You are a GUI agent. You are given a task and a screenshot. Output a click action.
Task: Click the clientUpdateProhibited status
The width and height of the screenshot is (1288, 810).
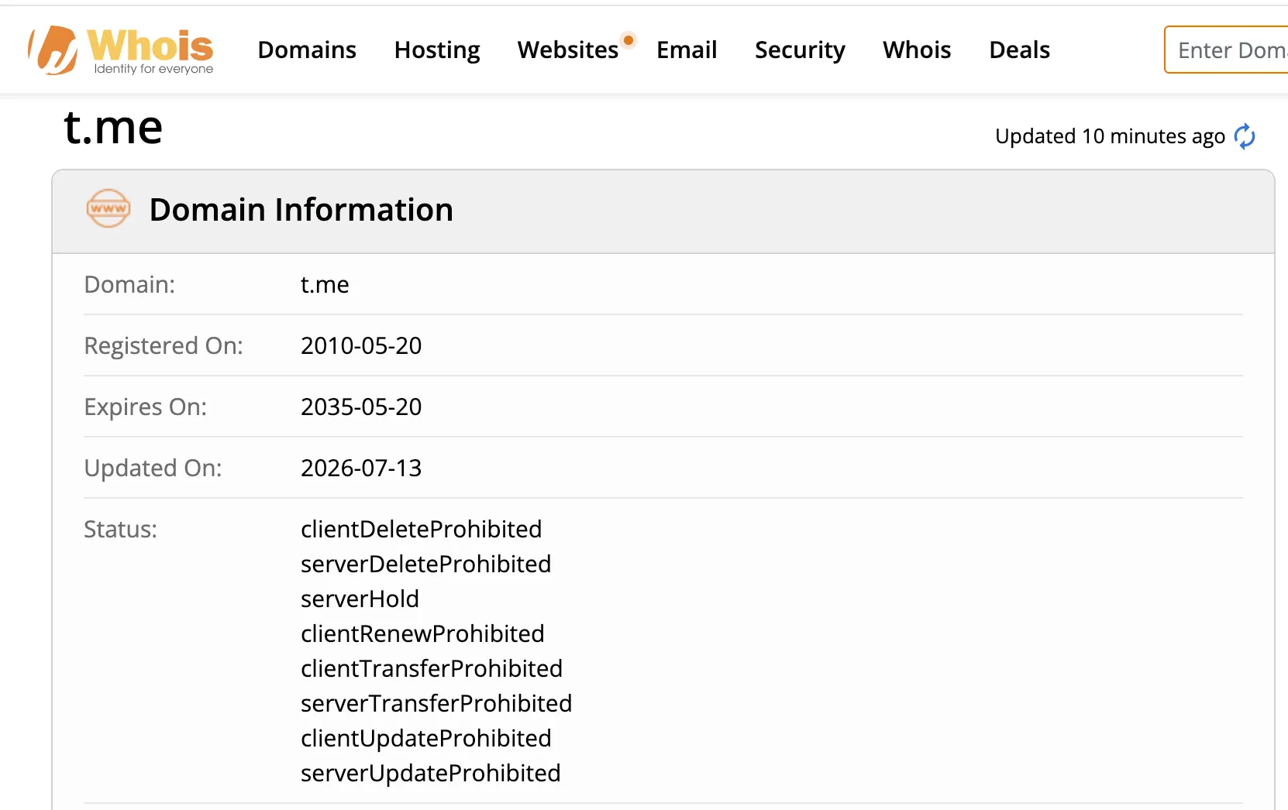(426, 739)
